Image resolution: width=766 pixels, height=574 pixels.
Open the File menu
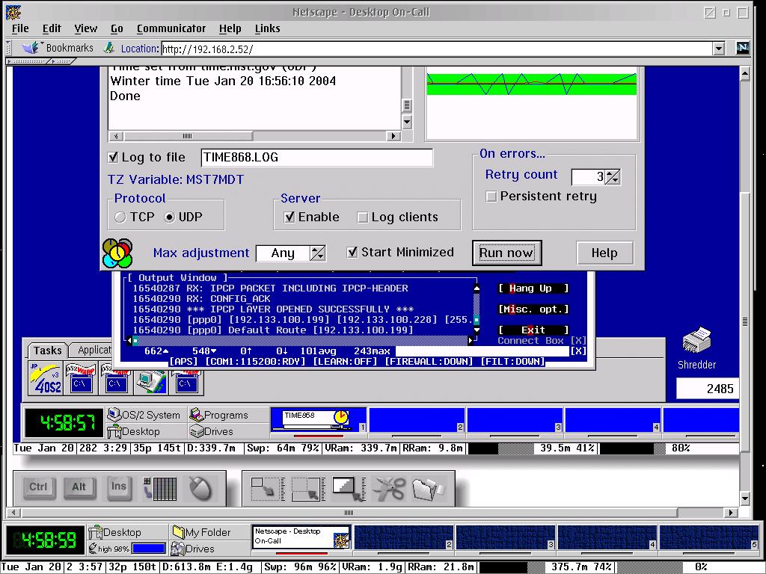20,29
